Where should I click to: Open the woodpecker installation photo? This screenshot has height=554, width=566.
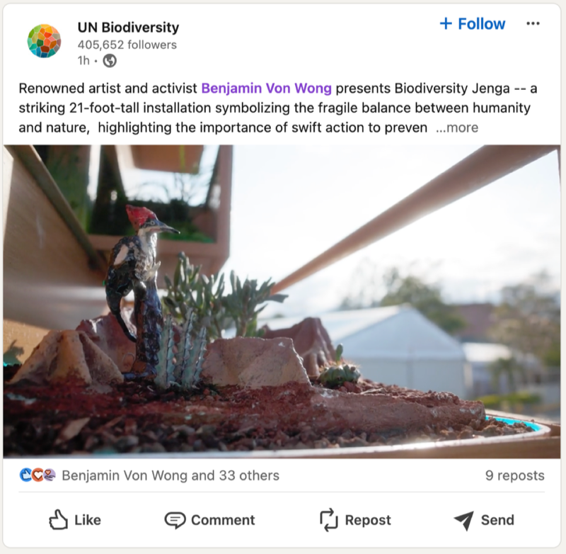282,301
